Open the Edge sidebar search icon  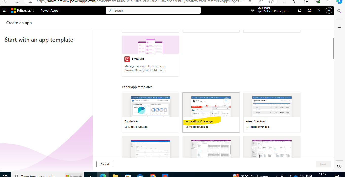(x=339, y=11)
